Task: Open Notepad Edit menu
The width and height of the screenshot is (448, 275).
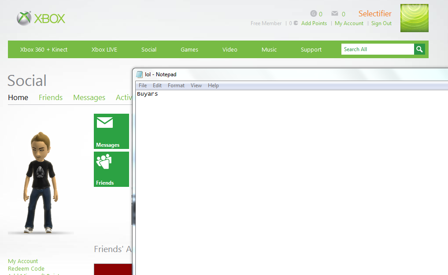Action: point(157,85)
